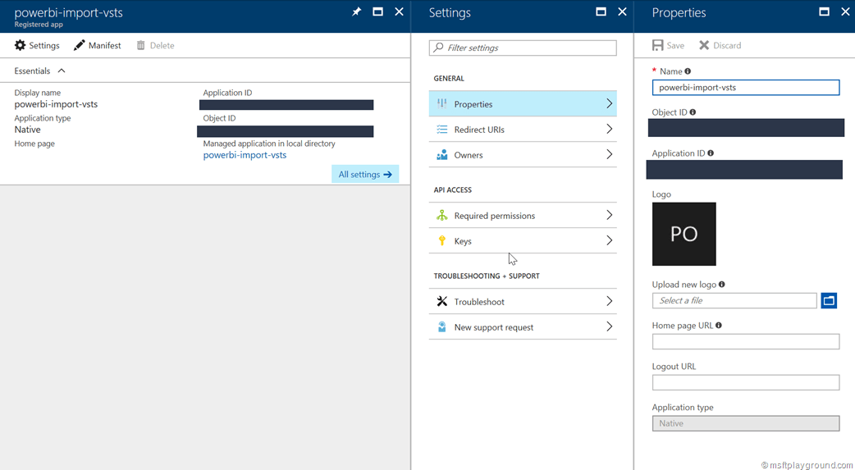Open the Troubleshoot item
Viewport: 855px width, 470px height.
click(x=523, y=302)
